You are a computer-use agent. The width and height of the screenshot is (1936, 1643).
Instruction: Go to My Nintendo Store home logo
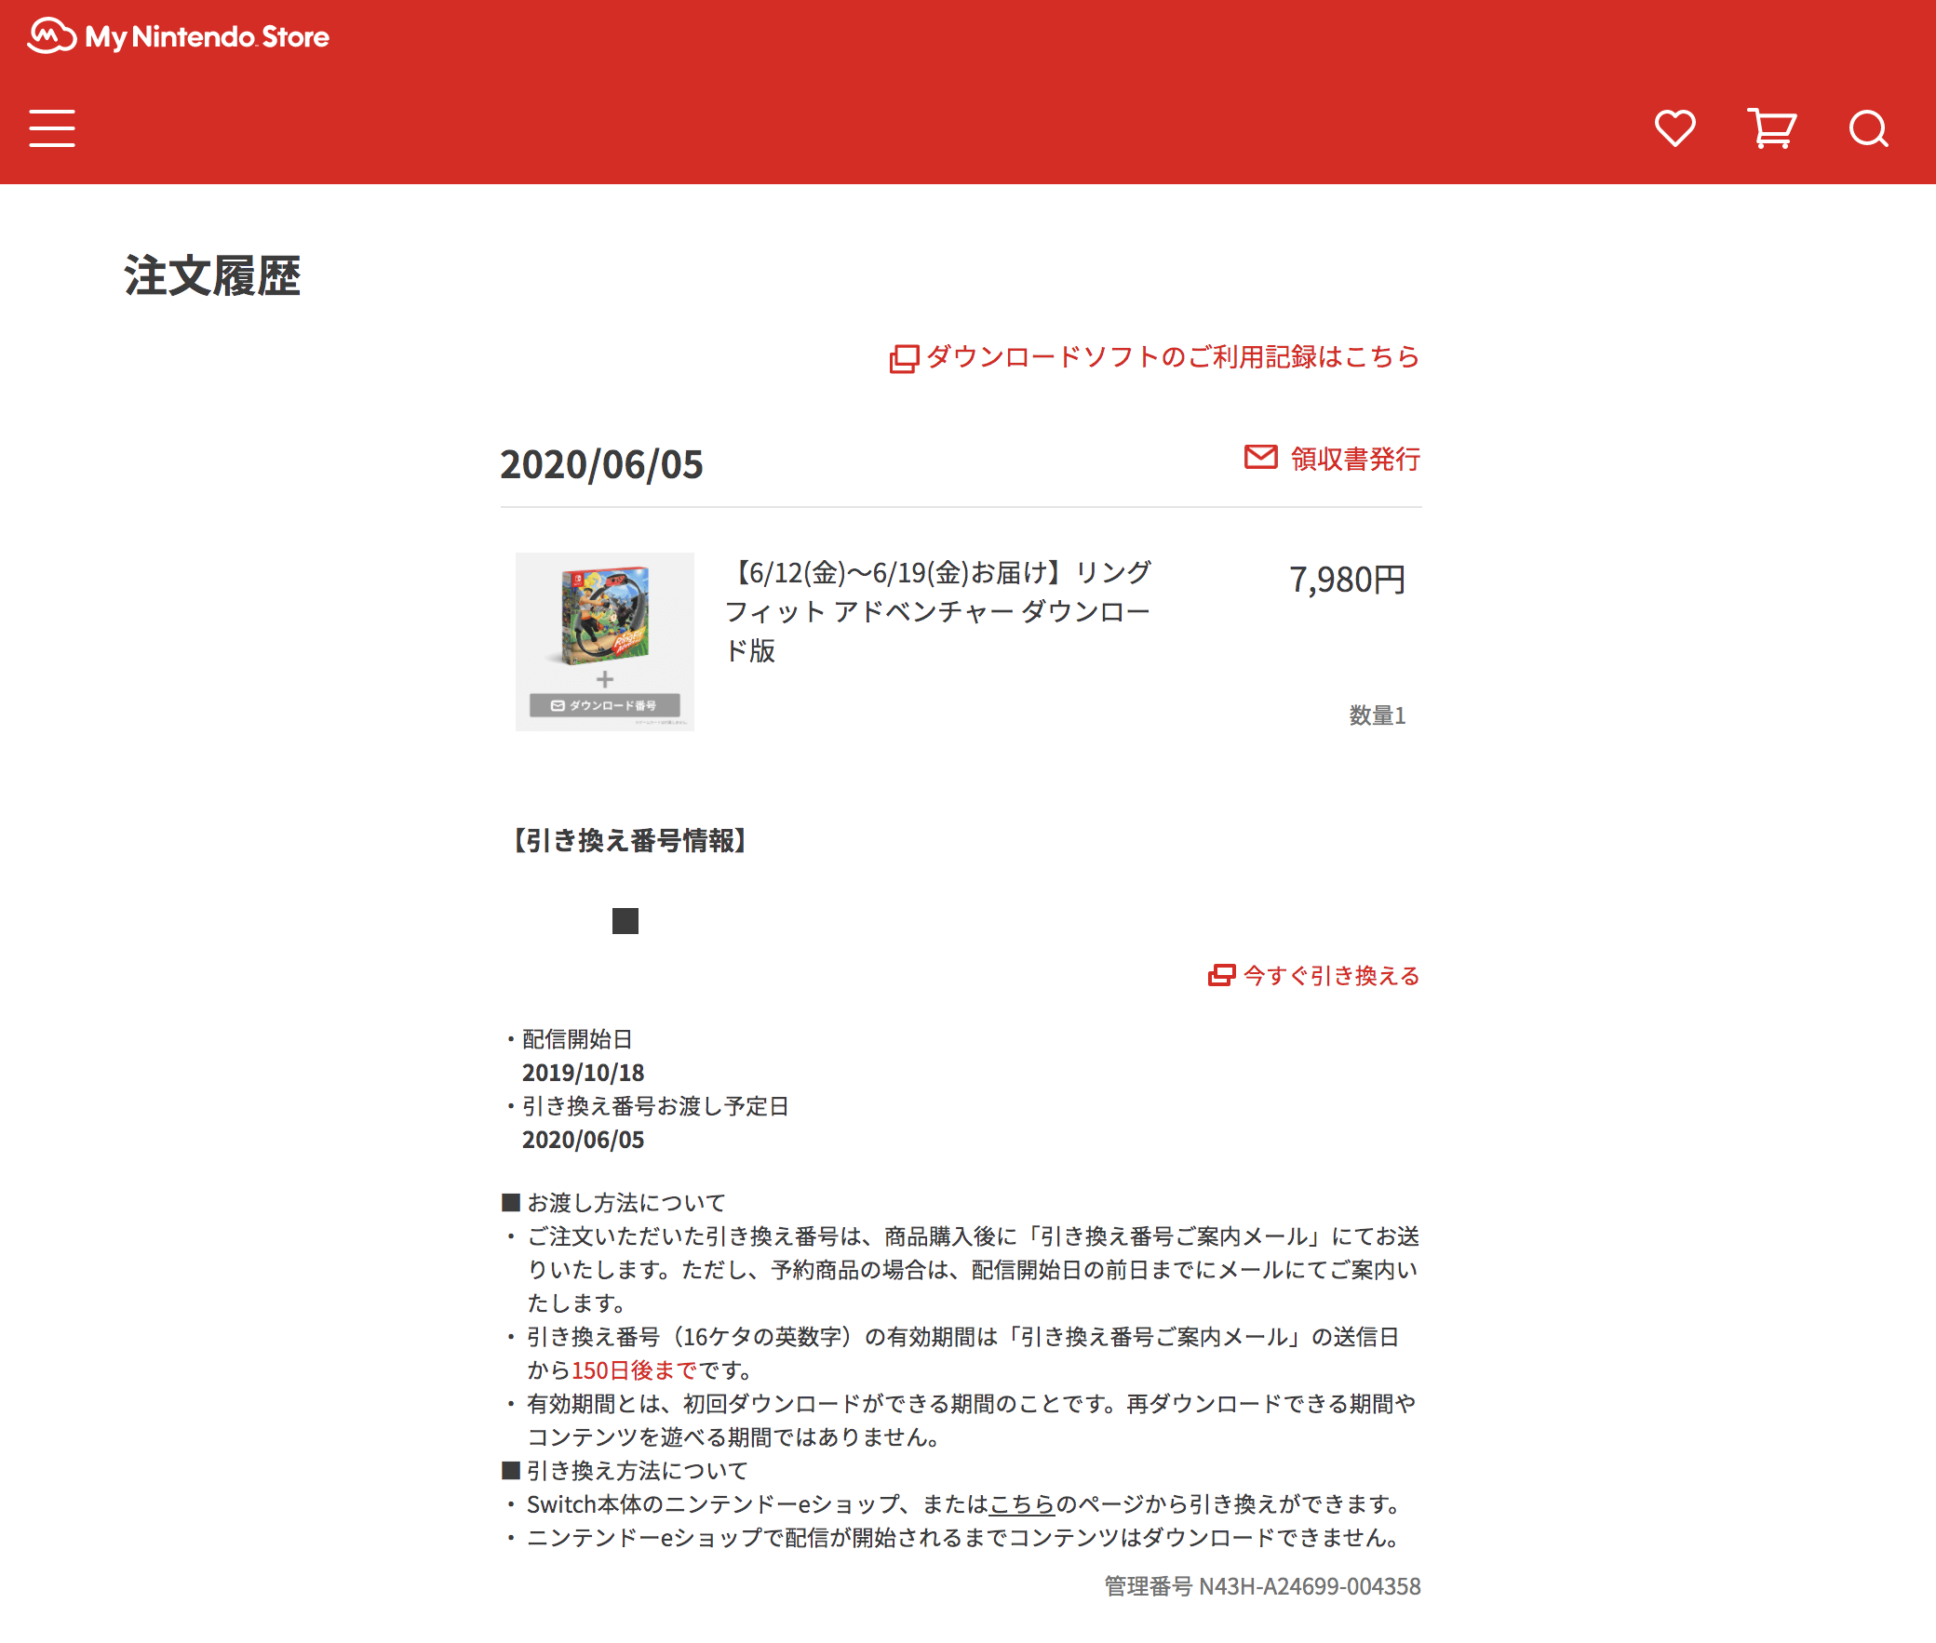point(178,36)
